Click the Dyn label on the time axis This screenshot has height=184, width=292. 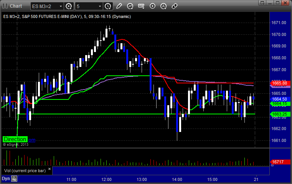[6, 179]
